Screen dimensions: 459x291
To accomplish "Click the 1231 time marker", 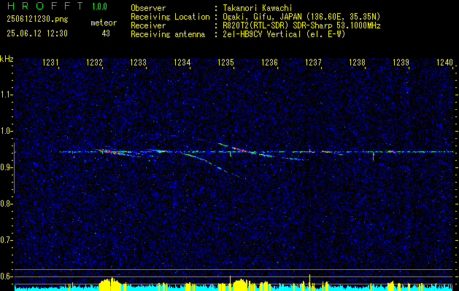I will click(50, 62).
